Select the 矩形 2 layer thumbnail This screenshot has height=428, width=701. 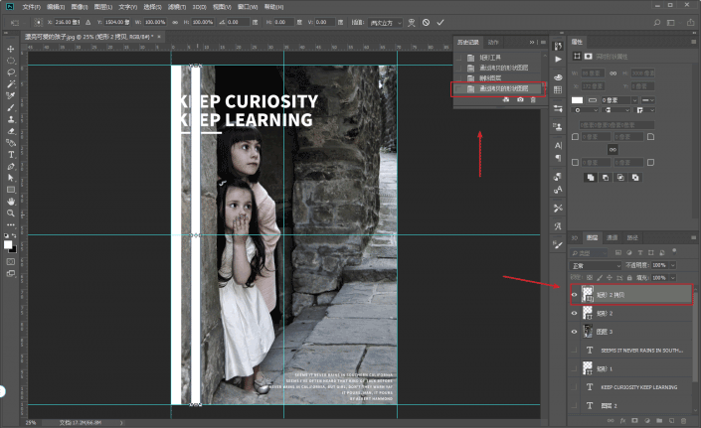pos(588,313)
